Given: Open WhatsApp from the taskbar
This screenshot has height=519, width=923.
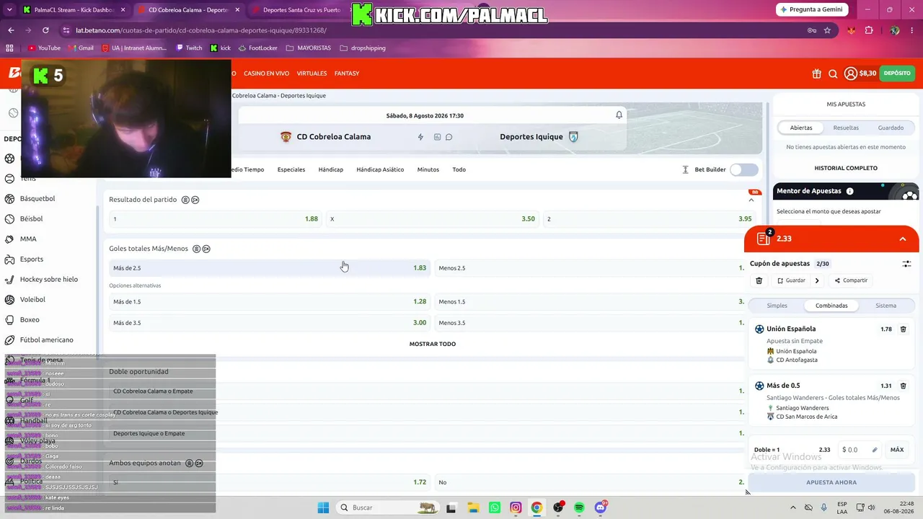Looking at the screenshot, I should 494,507.
